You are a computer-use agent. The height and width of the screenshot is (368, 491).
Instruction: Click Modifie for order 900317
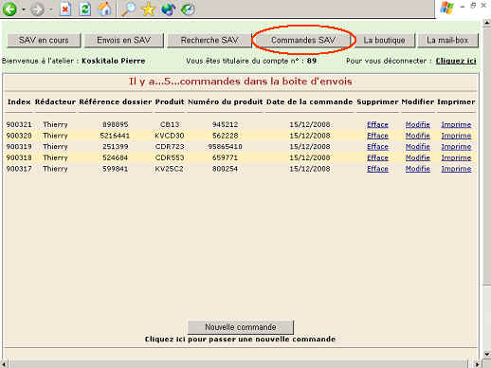[418, 169]
